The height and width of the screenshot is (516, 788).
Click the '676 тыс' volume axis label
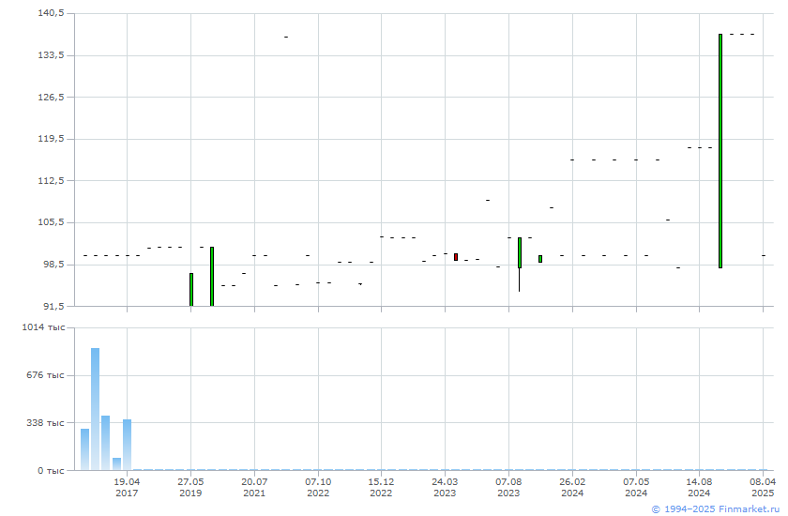46,375
